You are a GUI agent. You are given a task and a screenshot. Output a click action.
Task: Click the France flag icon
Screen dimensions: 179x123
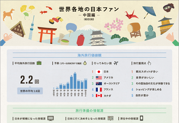point(99,90)
